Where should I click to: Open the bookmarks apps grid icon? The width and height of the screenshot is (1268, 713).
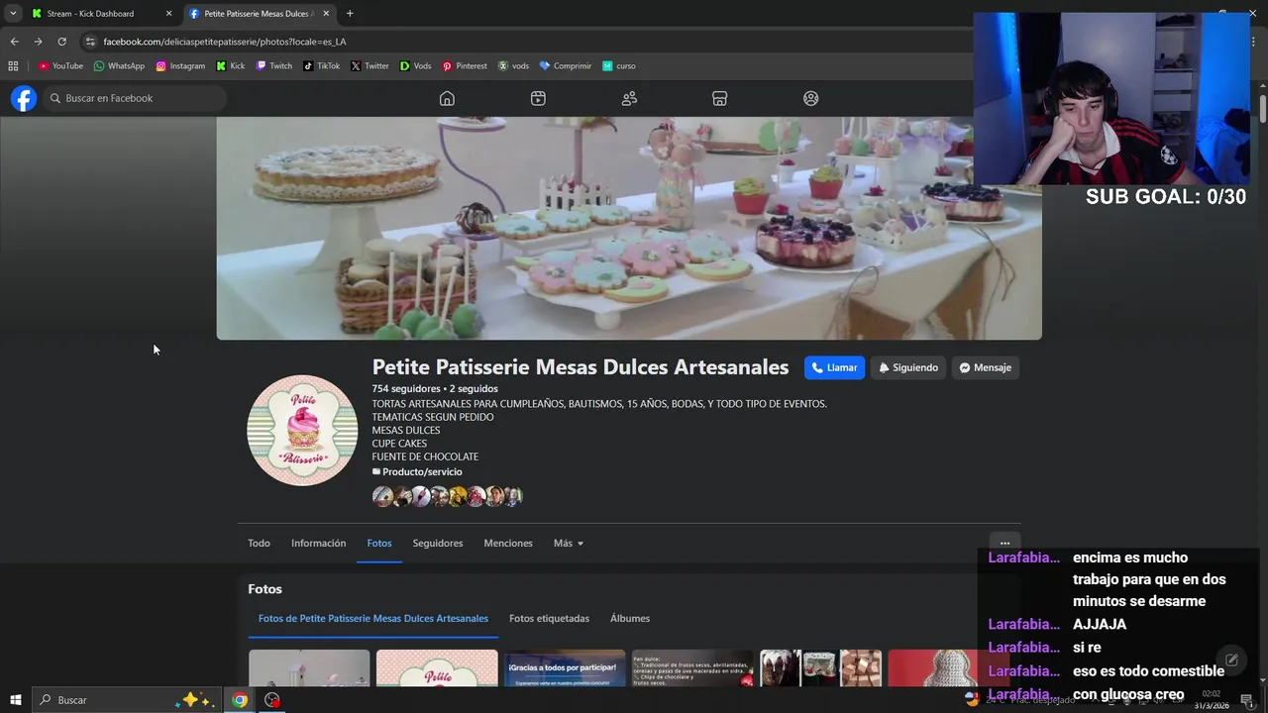tap(13, 66)
